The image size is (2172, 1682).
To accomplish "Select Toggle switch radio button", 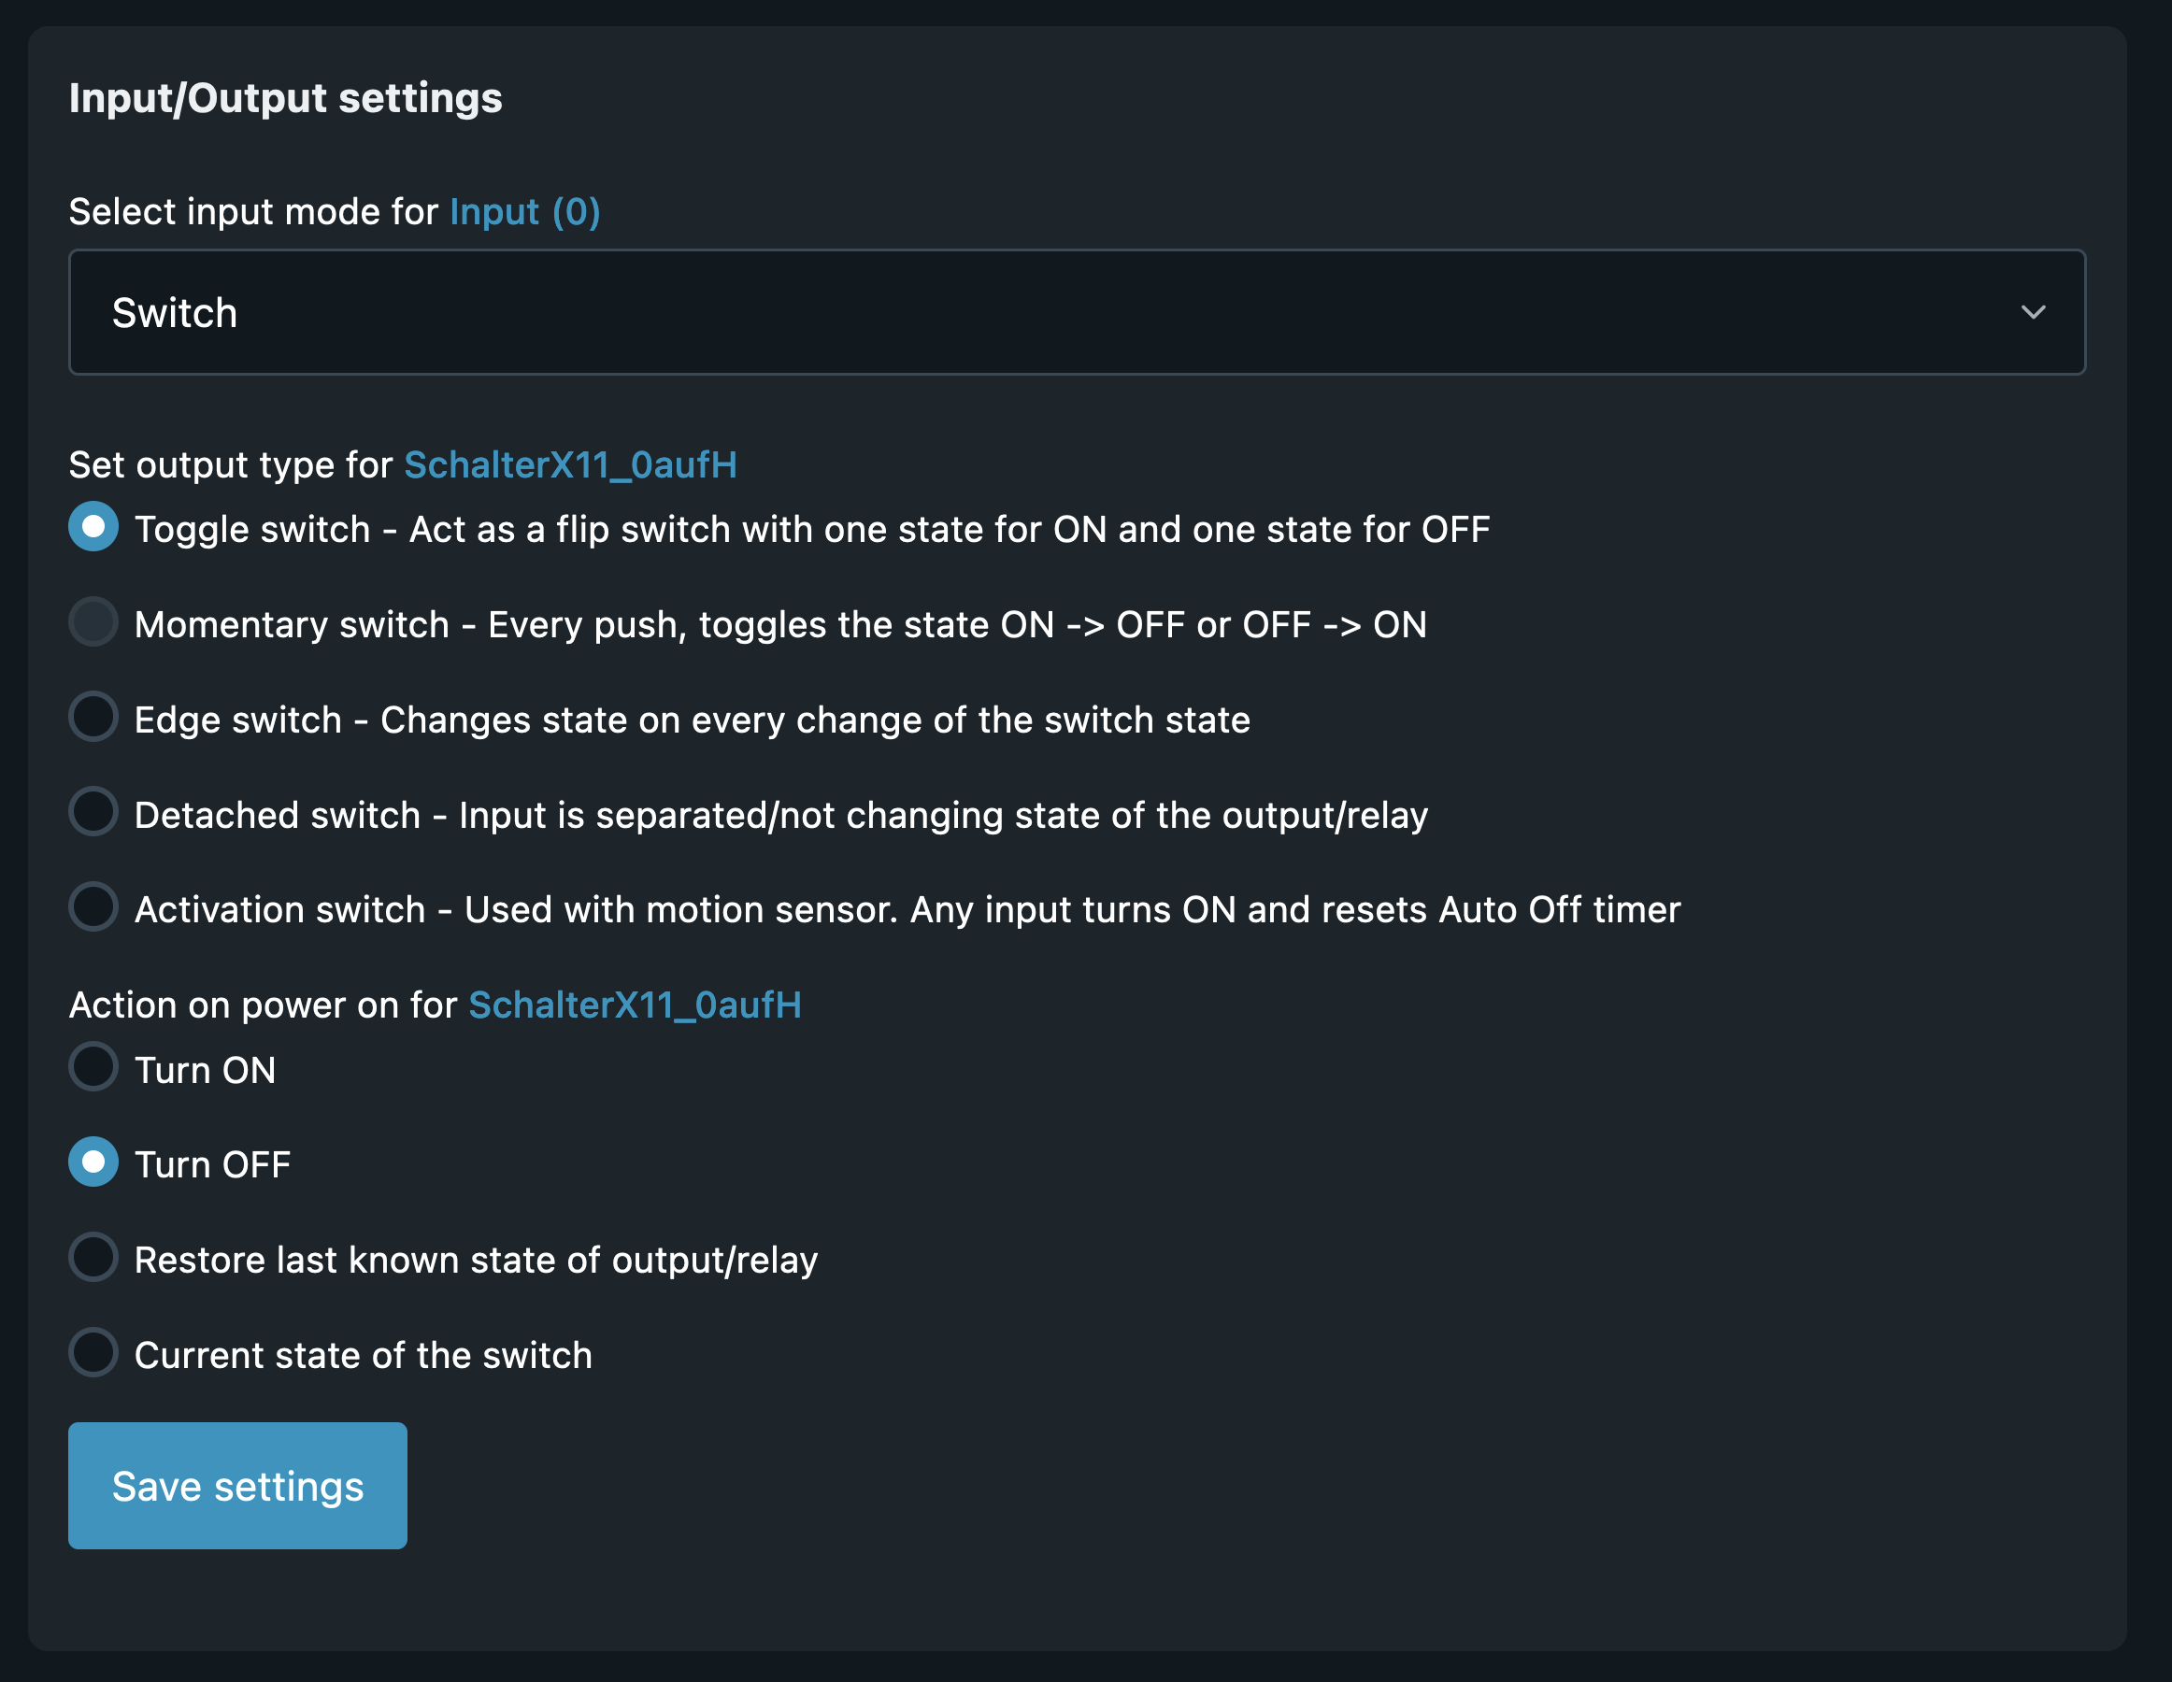I will click(93, 527).
